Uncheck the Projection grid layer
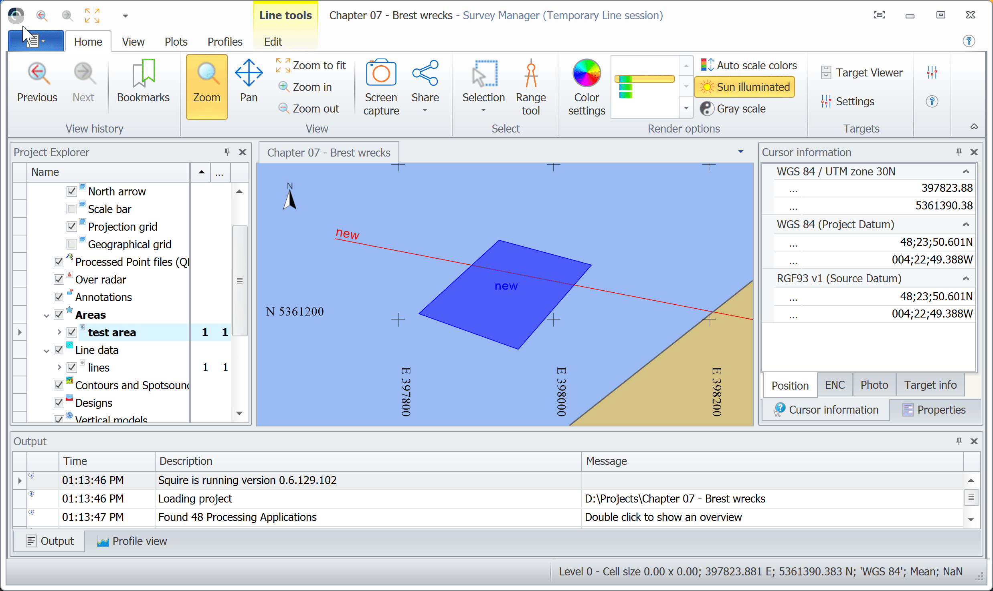Viewport: 993px width, 591px height. tap(71, 226)
